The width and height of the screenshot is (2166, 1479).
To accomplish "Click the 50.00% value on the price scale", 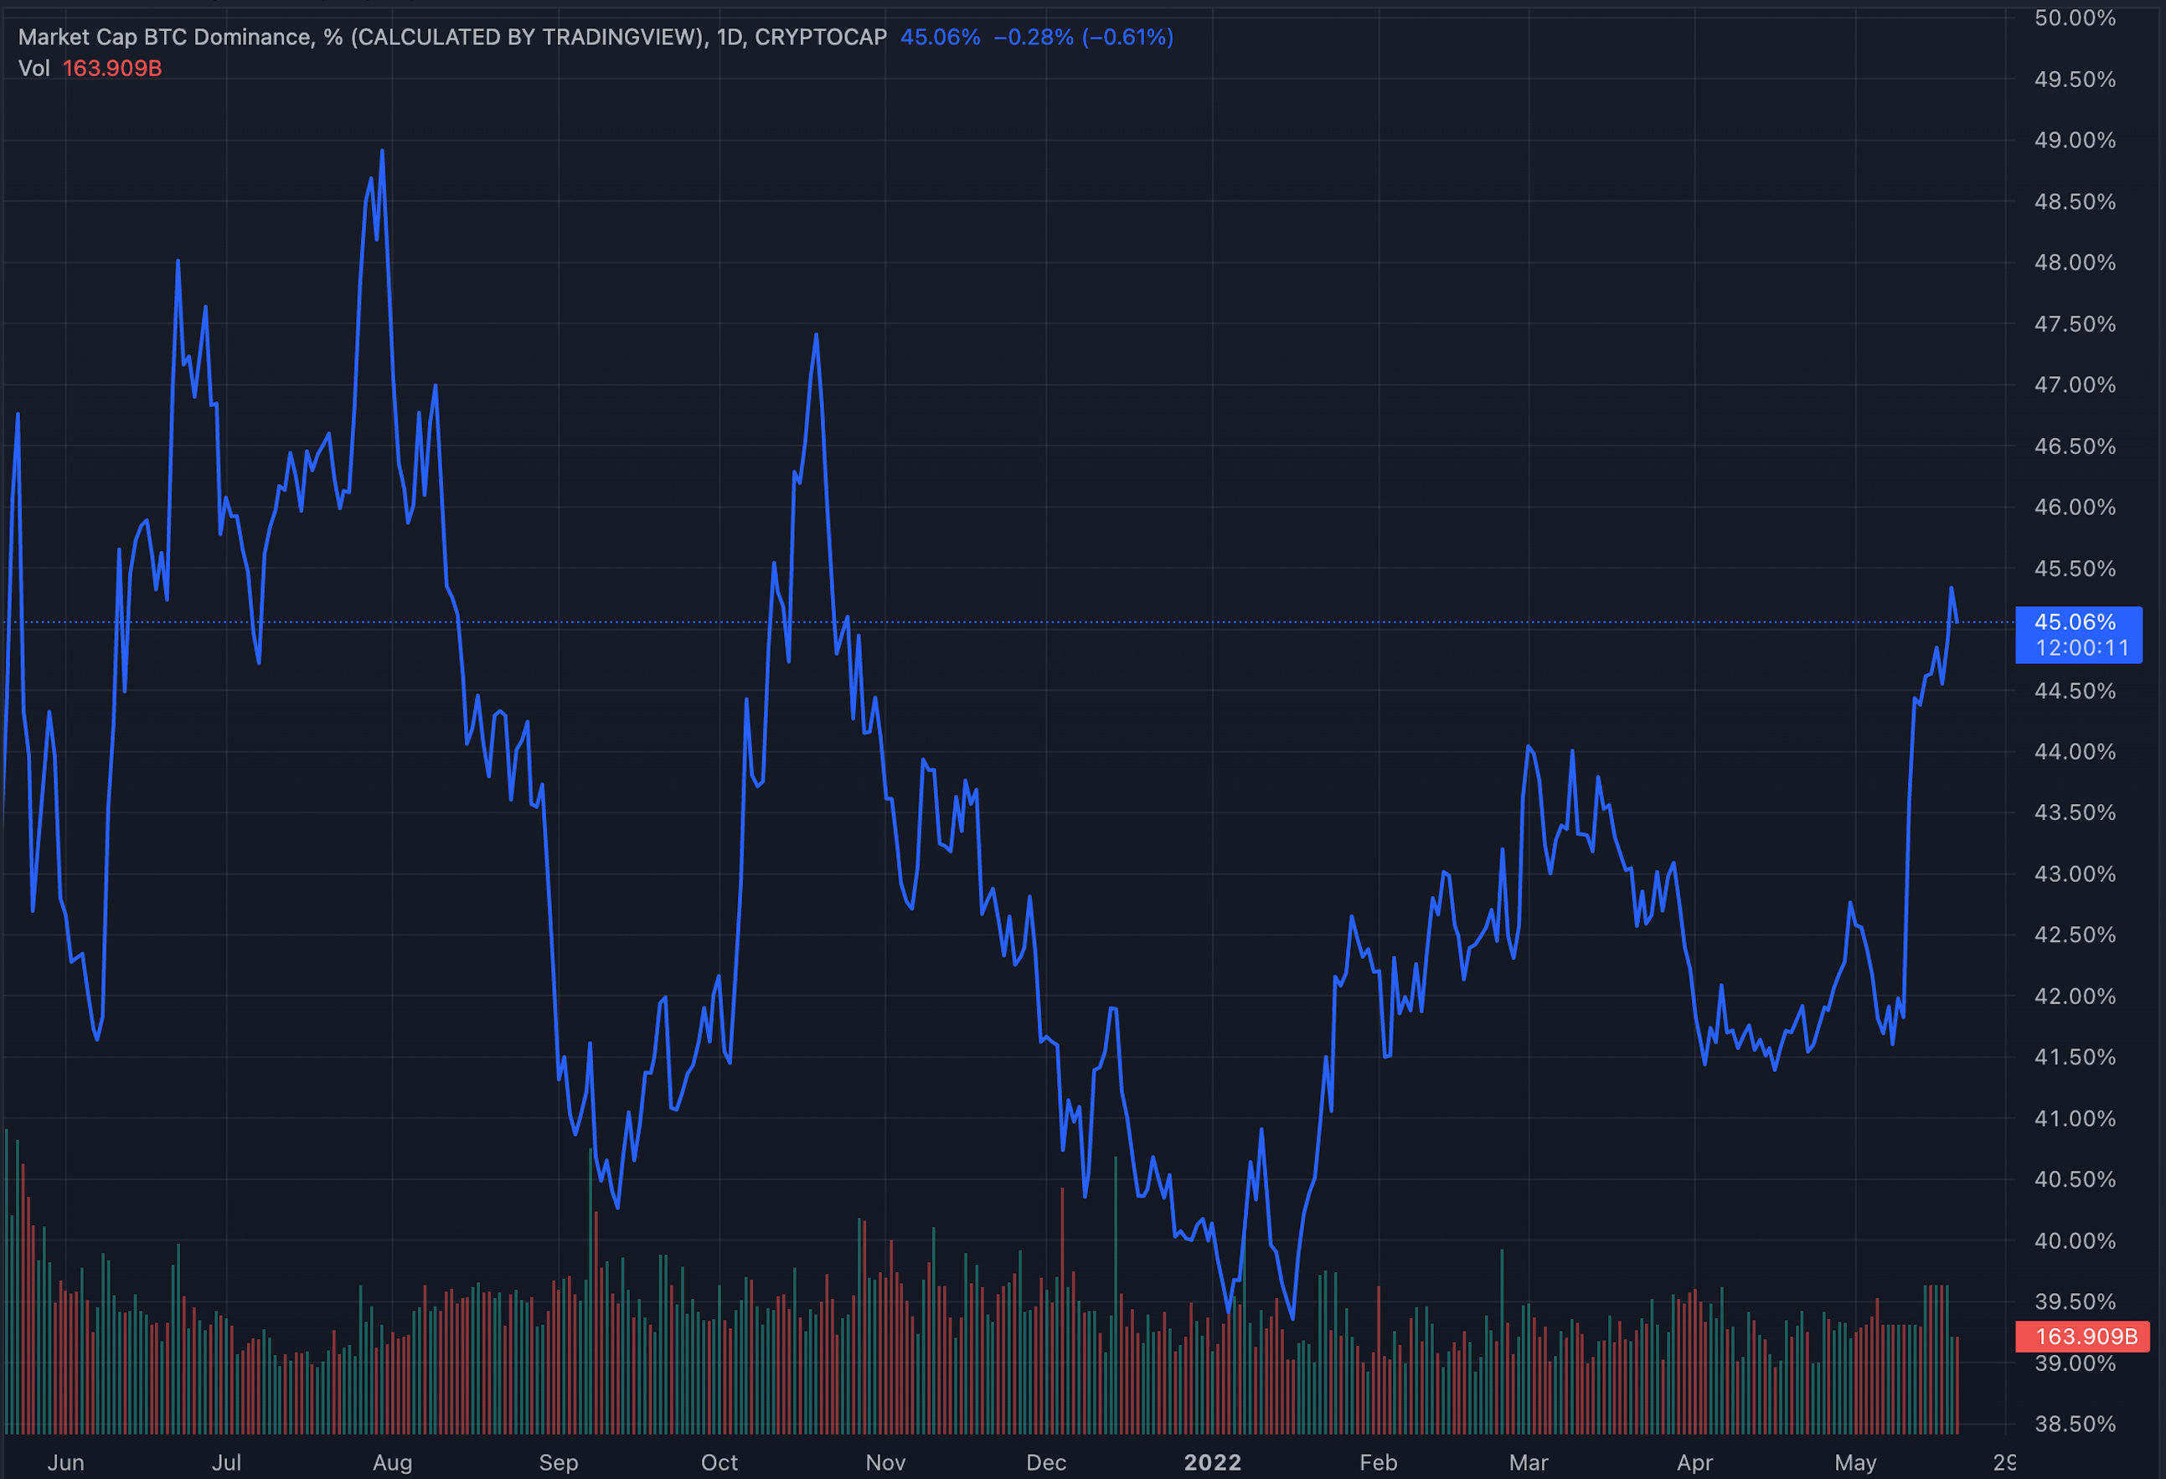I will click(2075, 18).
